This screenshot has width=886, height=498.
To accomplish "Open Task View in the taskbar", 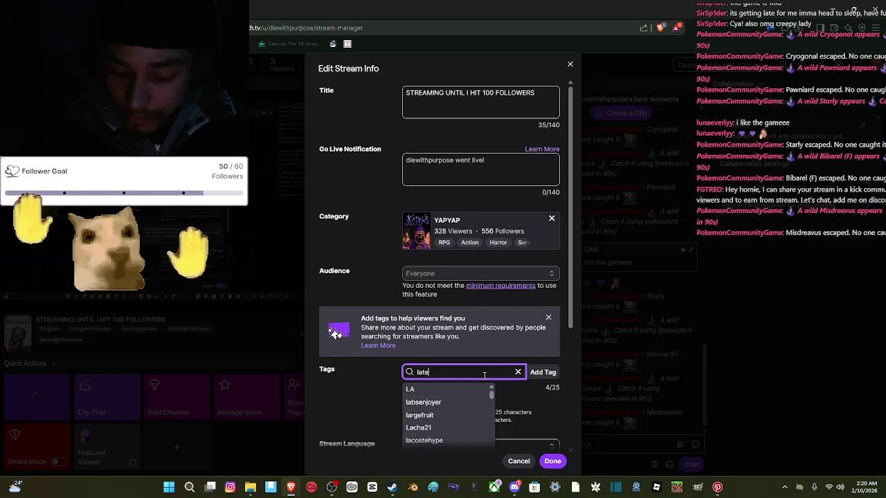I will [x=210, y=487].
